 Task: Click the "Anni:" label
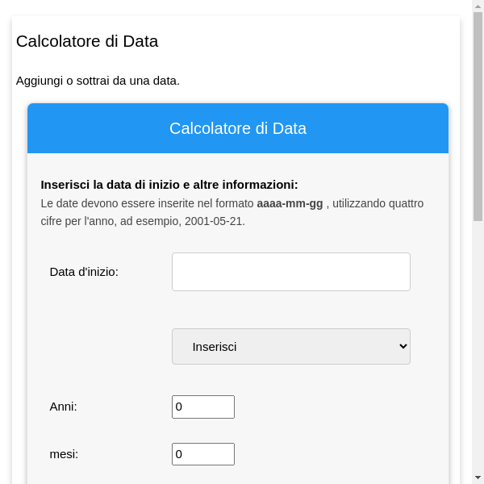(64, 407)
